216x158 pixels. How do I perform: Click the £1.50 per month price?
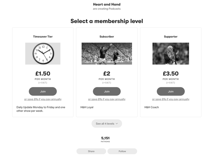point(43,74)
